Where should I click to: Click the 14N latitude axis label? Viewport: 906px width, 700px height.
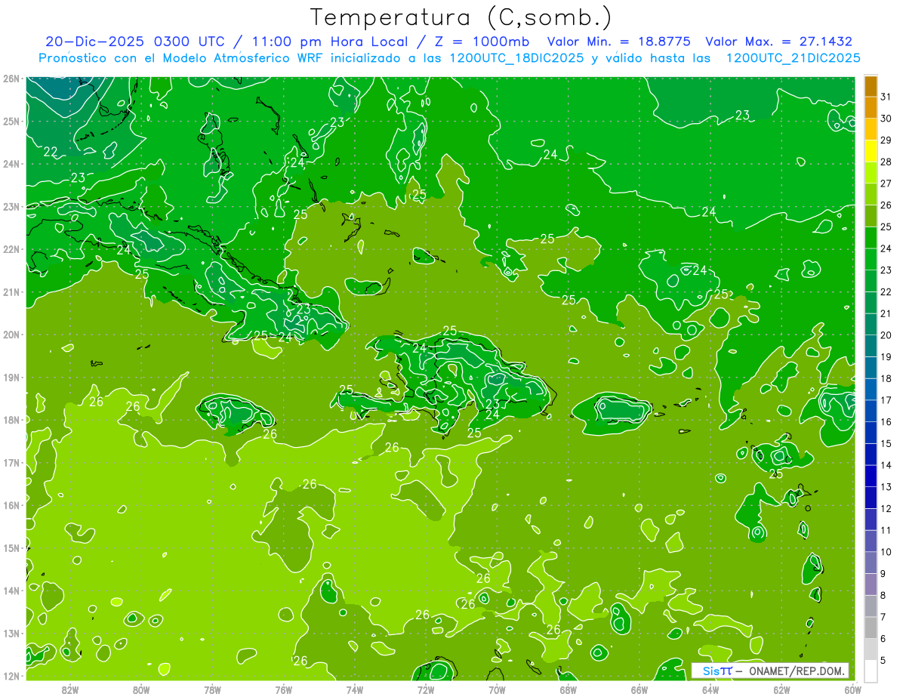click(10, 591)
